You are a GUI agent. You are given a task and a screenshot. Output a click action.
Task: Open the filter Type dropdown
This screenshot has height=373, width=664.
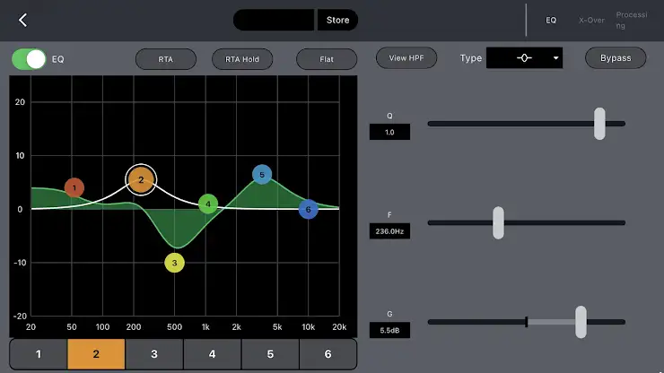524,58
